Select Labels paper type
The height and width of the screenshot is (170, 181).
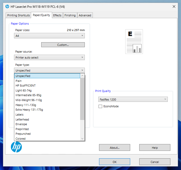click(x=47, y=115)
